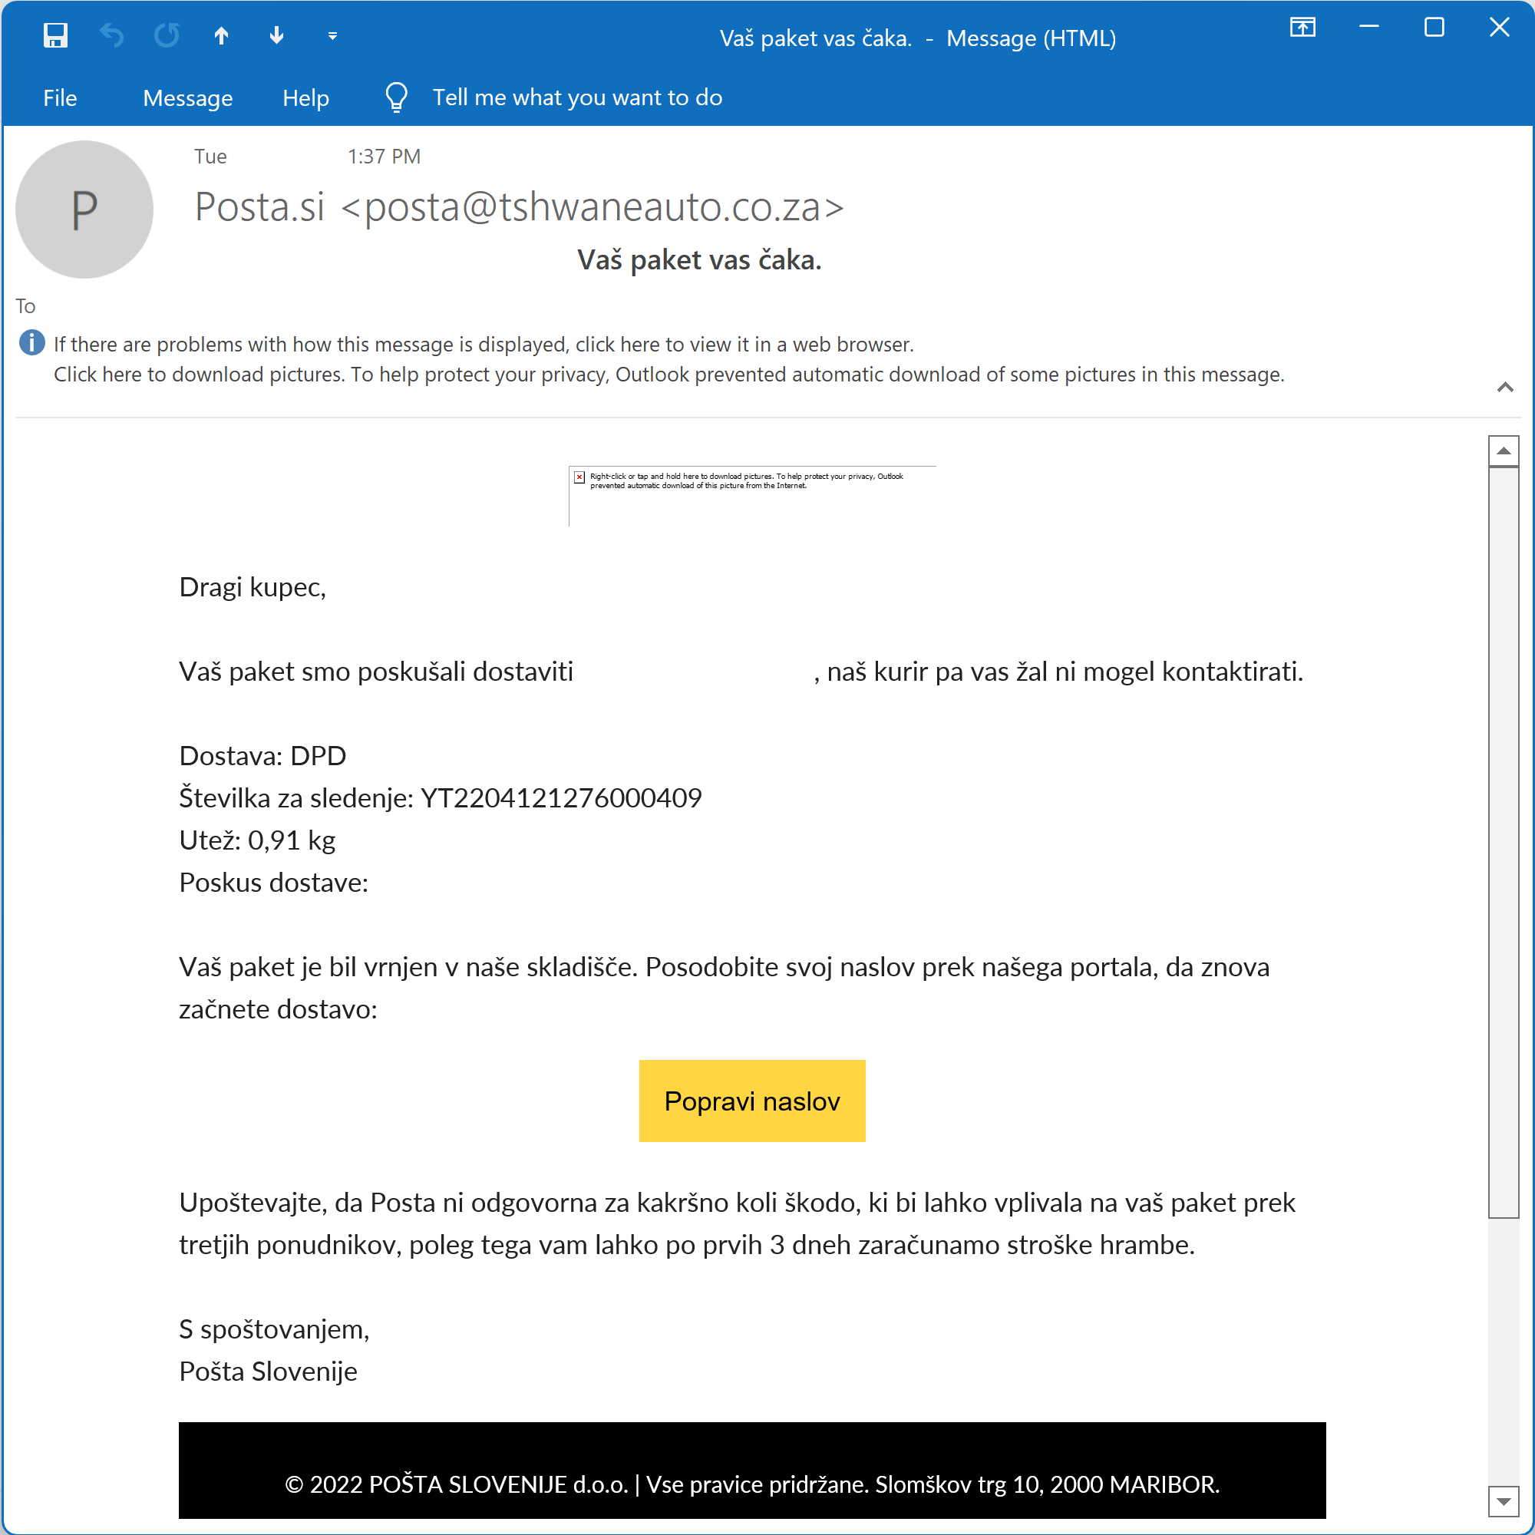Click the blocked picture placeholder
This screenshot has width=1535, height=1535.
point(752,496)
